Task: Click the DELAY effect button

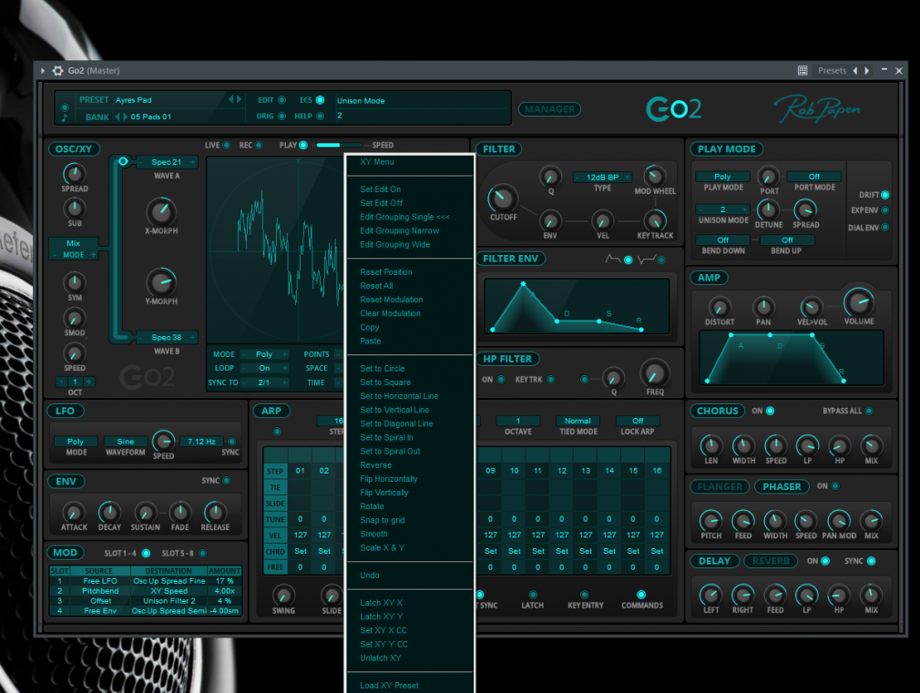Action: coord(714,561)
